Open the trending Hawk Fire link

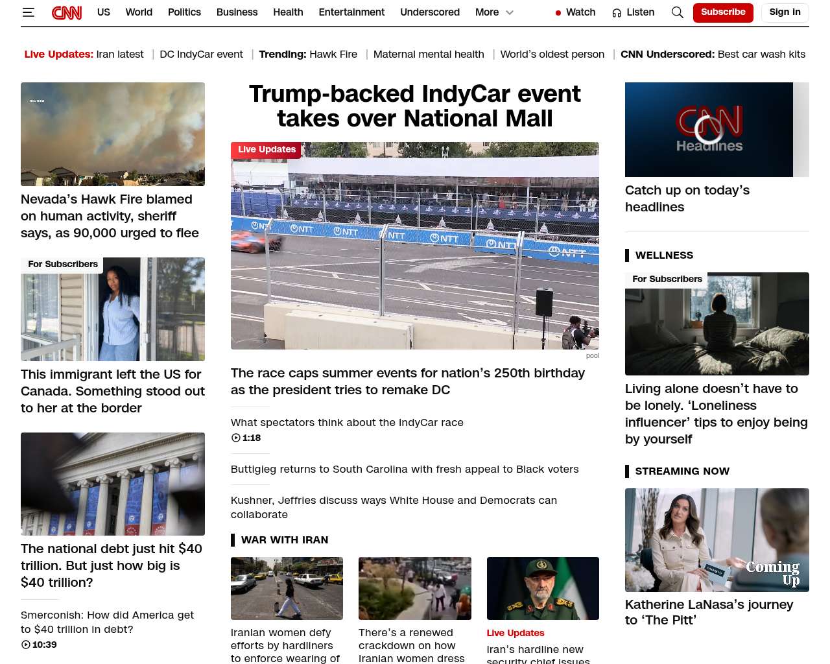pyautogui.click(x=333, y=54)
